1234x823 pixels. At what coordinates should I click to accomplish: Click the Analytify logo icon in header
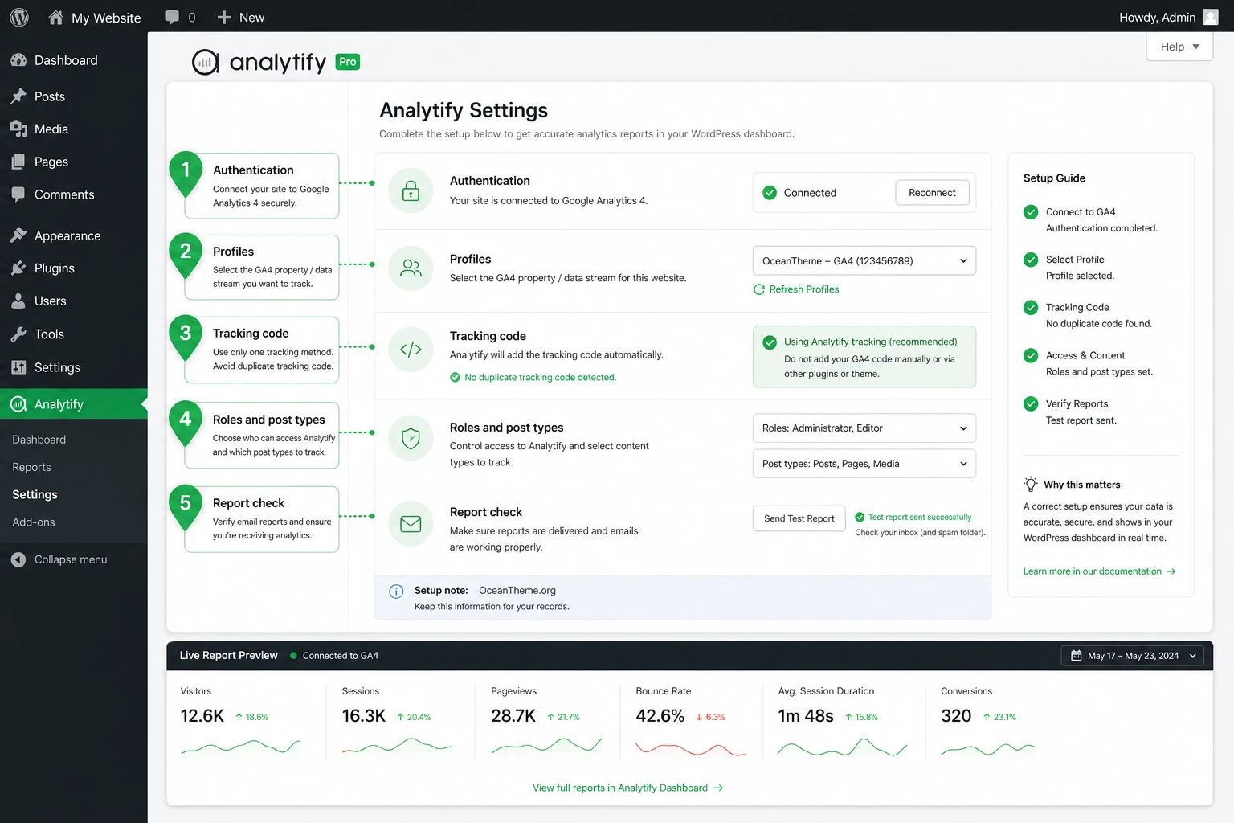[206, 62]
